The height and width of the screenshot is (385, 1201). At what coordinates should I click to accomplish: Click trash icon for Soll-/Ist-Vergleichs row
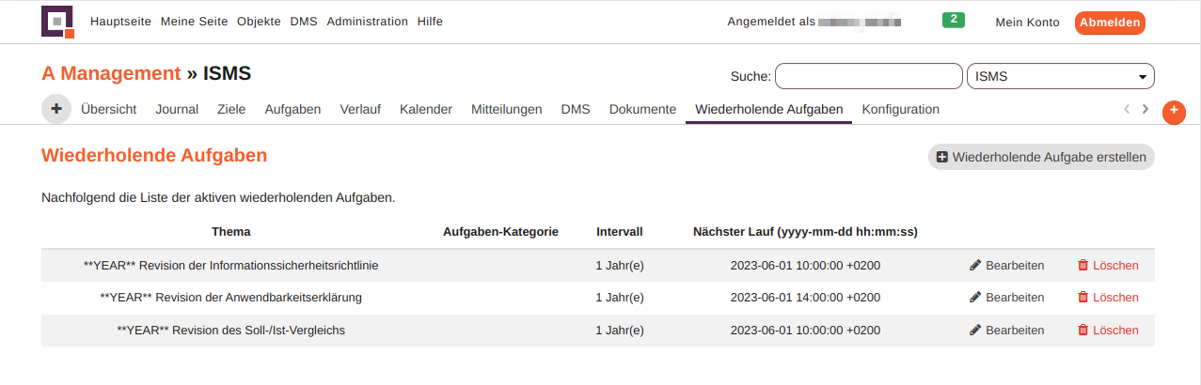[x=1082, y=331]
